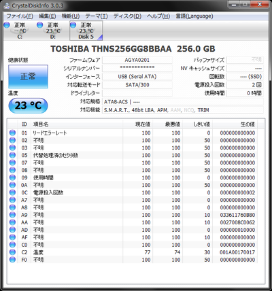The width and height of the screenshot is (272, 291).
Task: Open the ファイル(F) menu
Action: pyautogui.click(x=20, y=16)
